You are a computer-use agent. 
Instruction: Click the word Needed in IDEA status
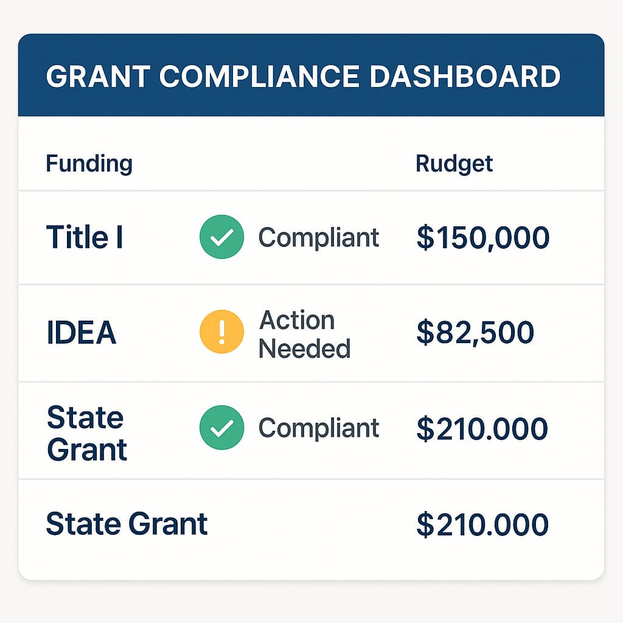tap(305, 349)
